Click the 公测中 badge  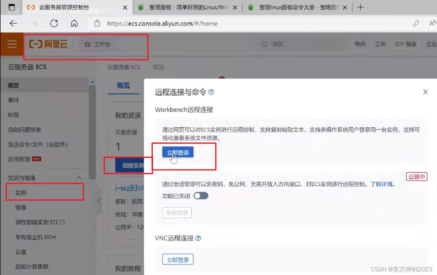tap(417, 177)
